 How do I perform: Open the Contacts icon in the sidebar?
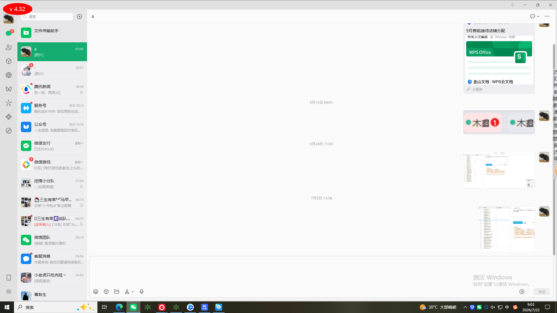(x=9, y=47)
